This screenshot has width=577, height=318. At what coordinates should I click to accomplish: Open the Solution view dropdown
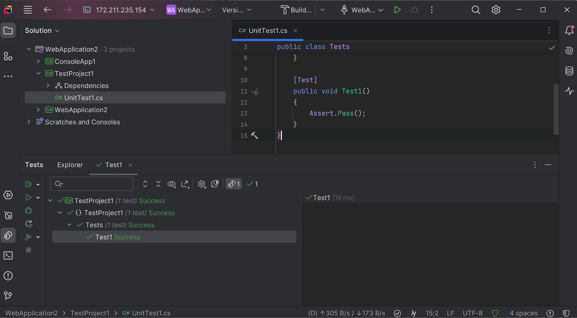click(x=42, y=31)
